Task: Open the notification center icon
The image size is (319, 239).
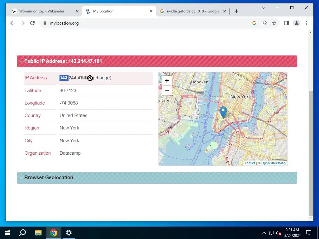Action: (309, 233)
